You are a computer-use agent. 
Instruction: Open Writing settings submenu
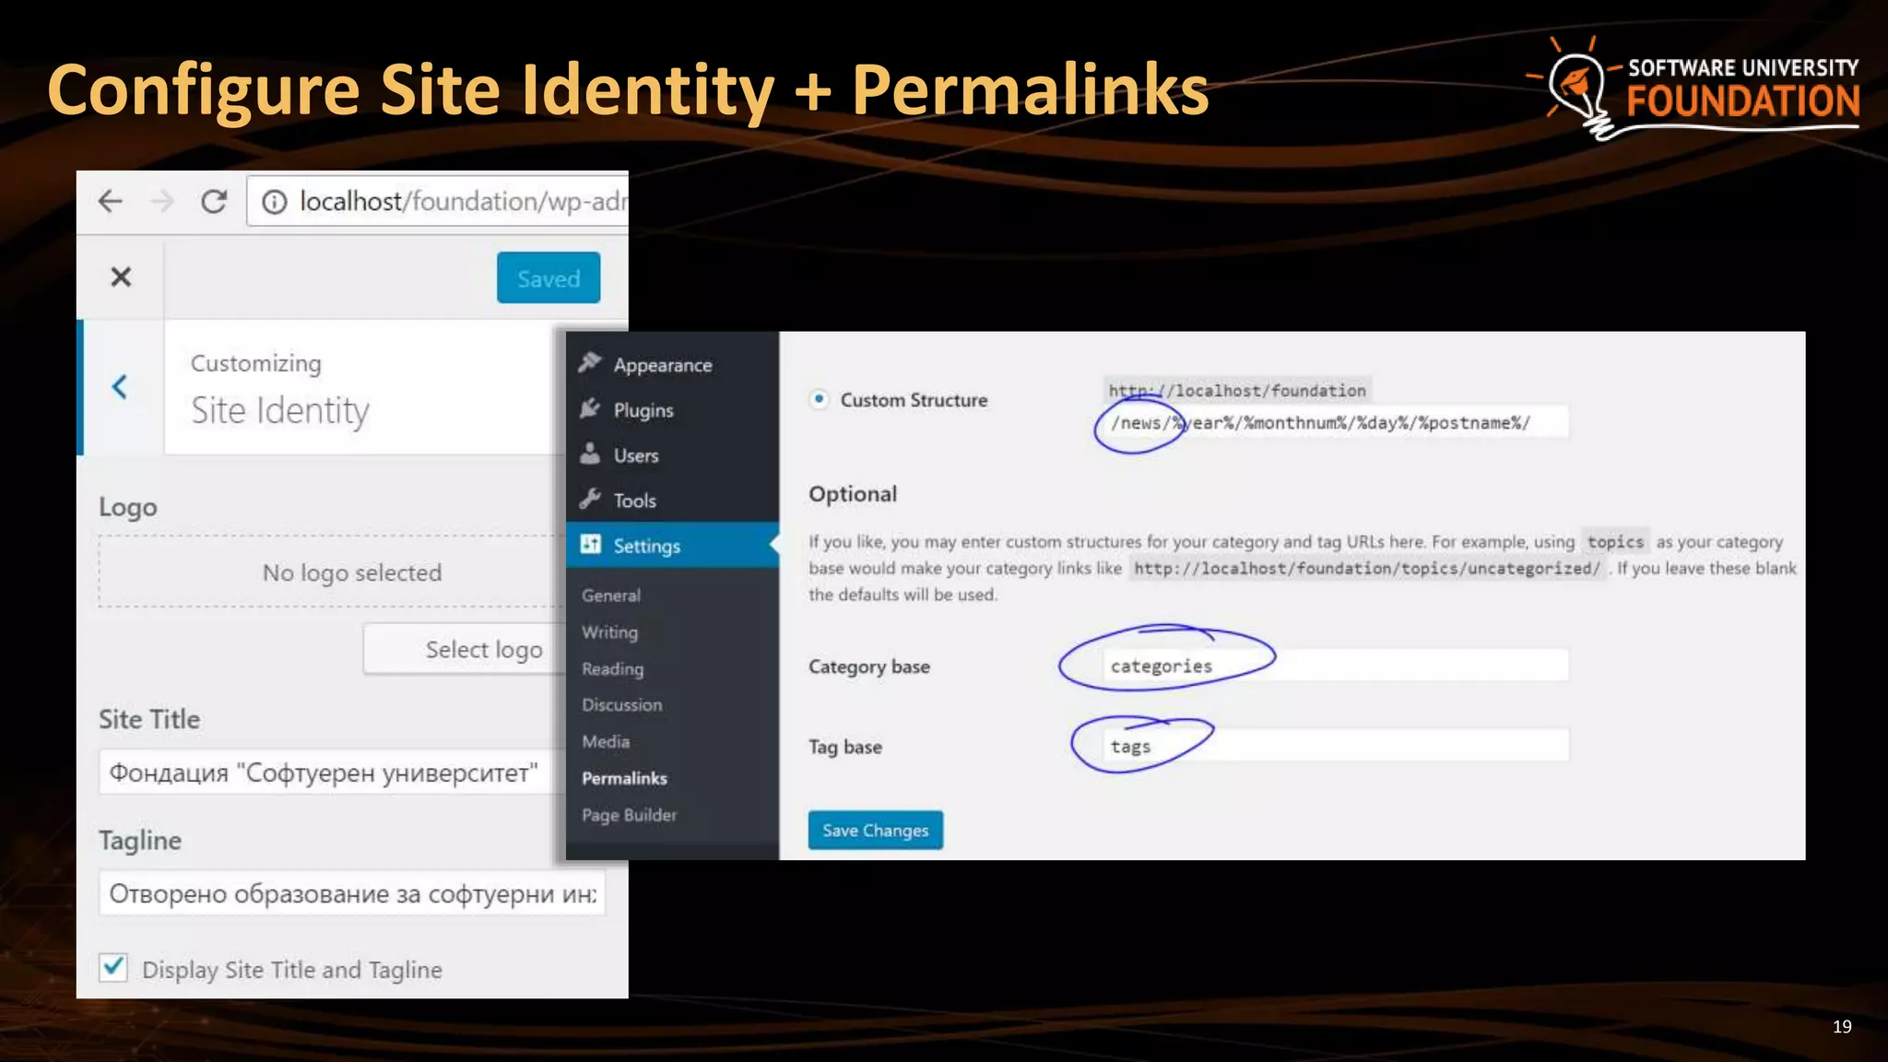(x=610, y=632)
